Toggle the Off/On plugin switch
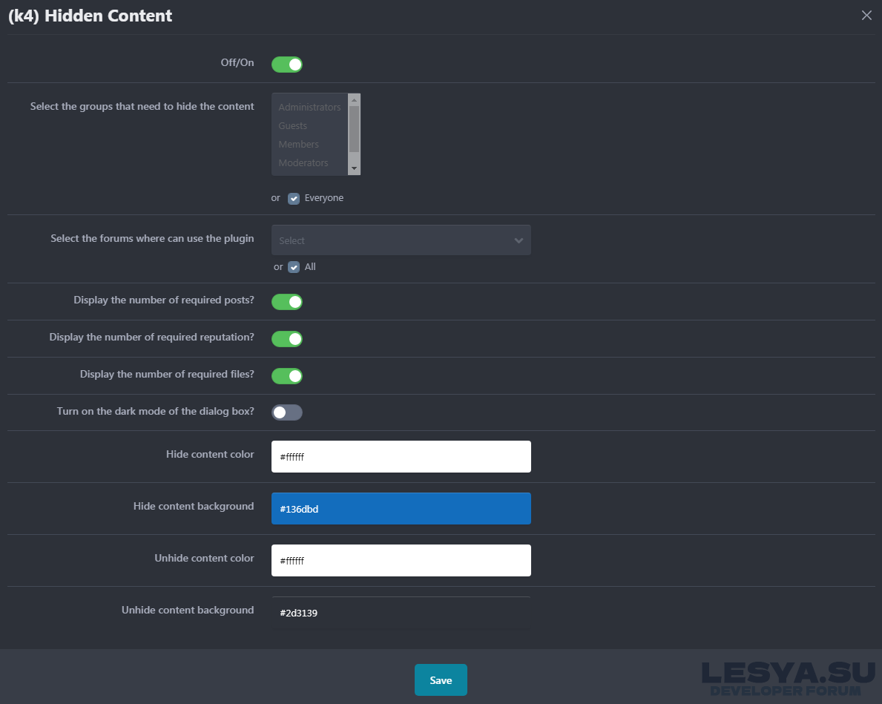 click(x=287, y=65)
